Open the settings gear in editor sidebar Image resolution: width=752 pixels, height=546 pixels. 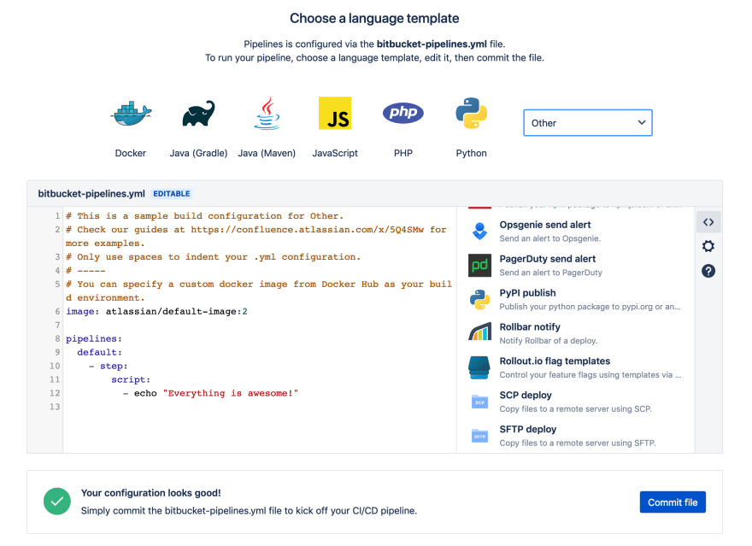(x=708, y=246)
